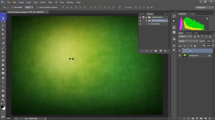Open the Auto-Select Group dropdown
Screen dimensions: 215x120
[29, 7]
